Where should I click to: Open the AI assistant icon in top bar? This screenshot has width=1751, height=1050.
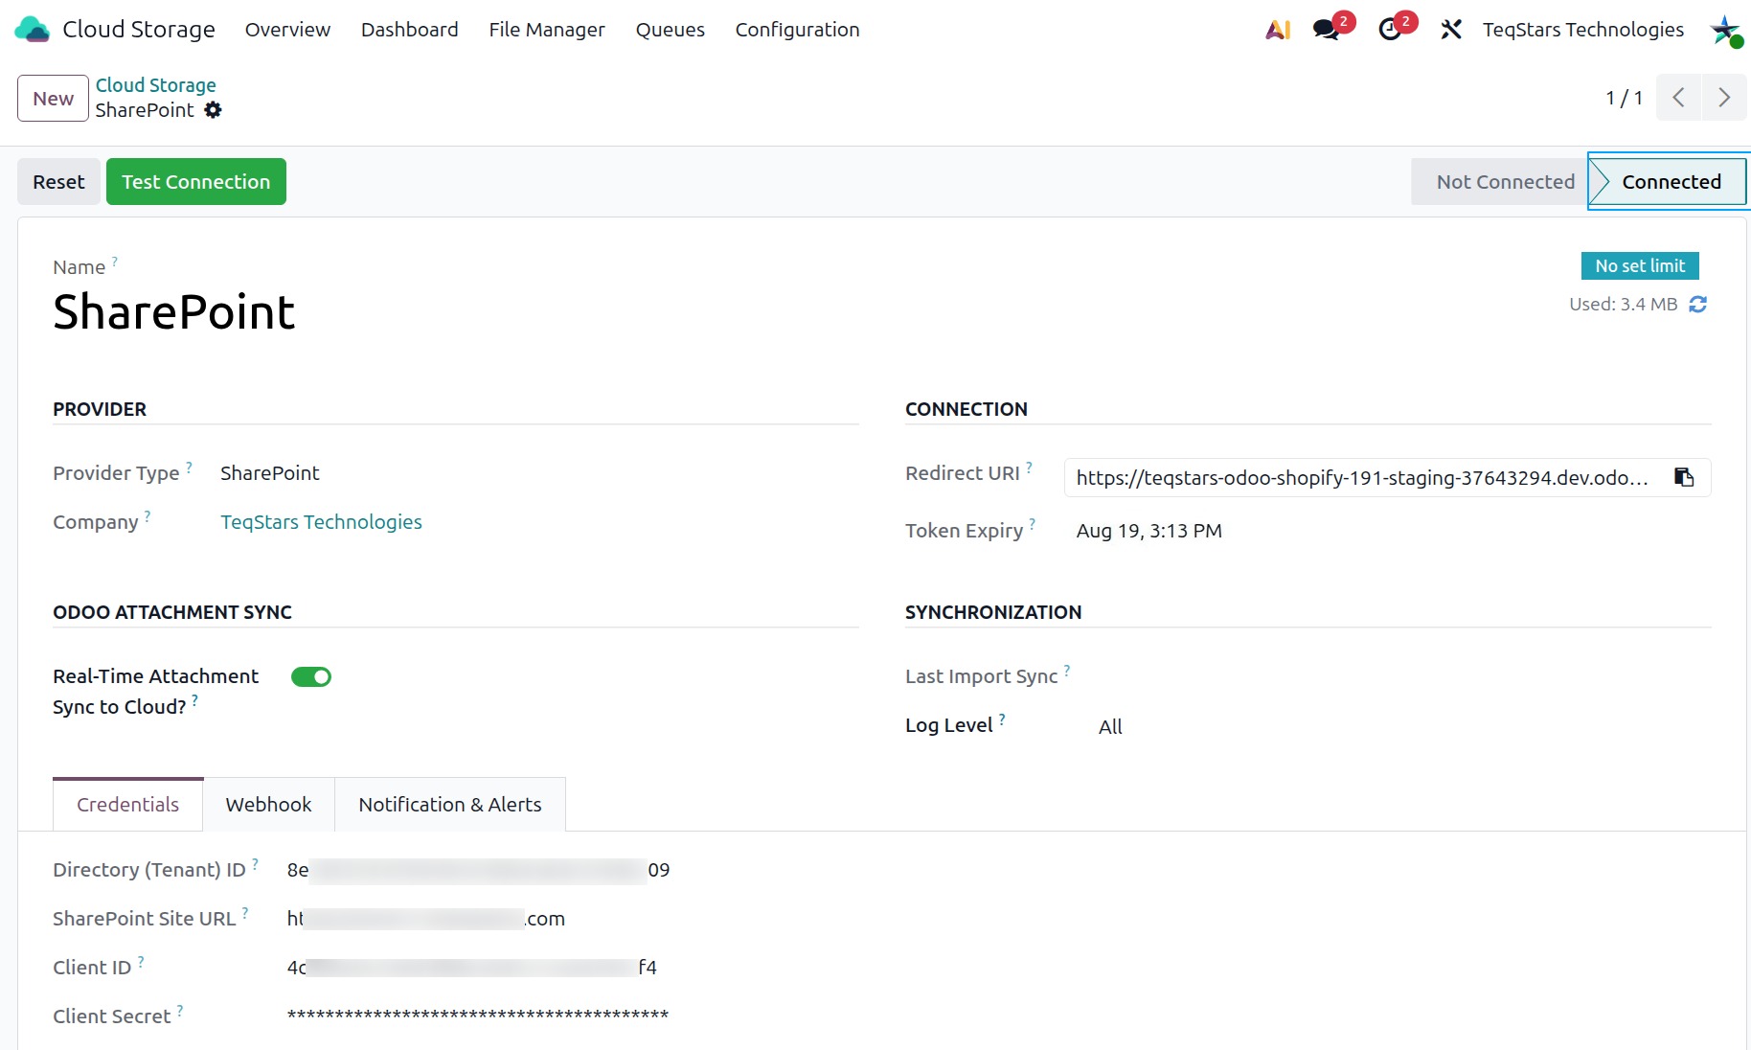click(x=1278, y=30)
